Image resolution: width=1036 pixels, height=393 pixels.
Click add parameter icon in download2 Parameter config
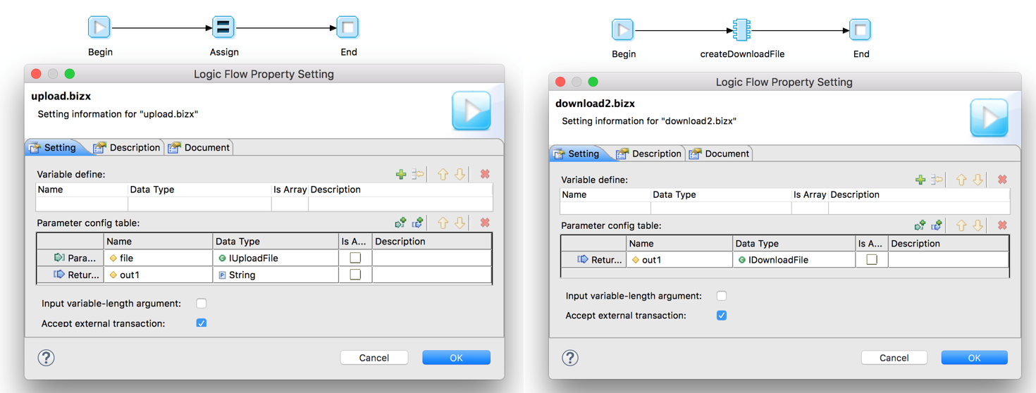pyautogui.click(x=919, y=226)
